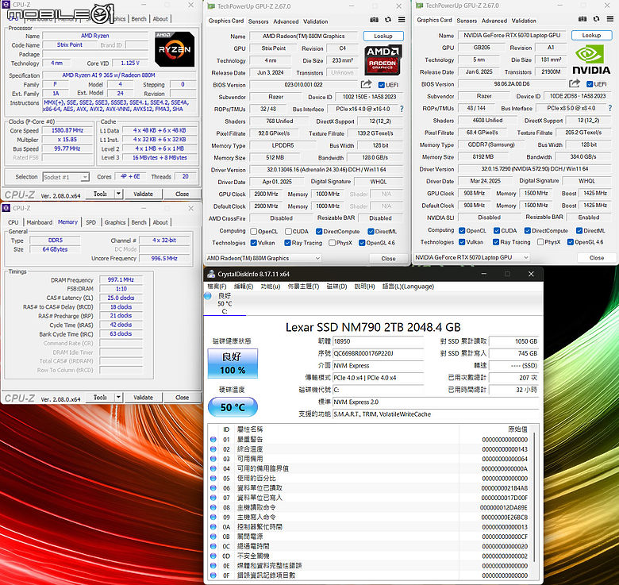The image size is (619, 585).
Task: Click the serial number field QC6698R000176P220J
Action: click(x=379, y=353)
